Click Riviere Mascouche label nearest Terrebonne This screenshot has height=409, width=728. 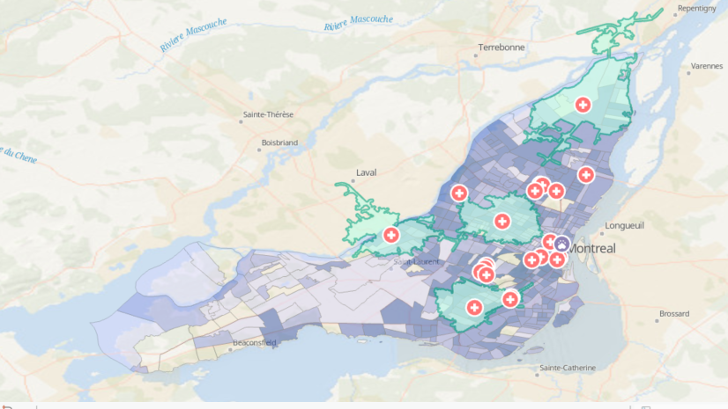[359, 22]
